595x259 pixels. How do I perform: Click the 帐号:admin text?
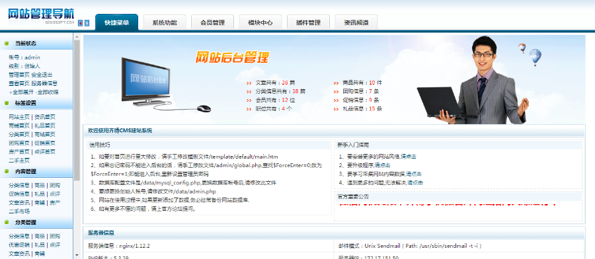[x=24, y=57]
